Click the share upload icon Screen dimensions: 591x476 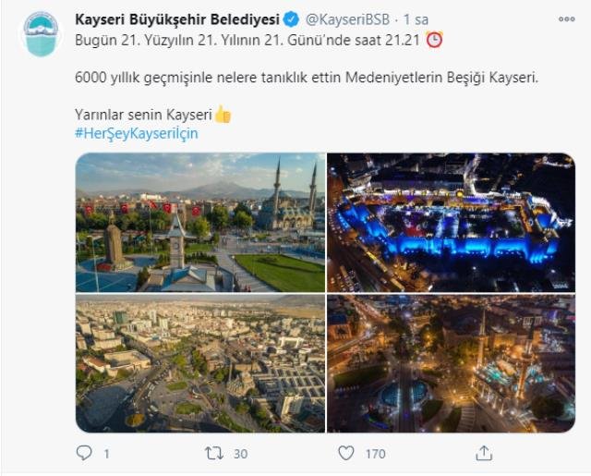point(484,453)
